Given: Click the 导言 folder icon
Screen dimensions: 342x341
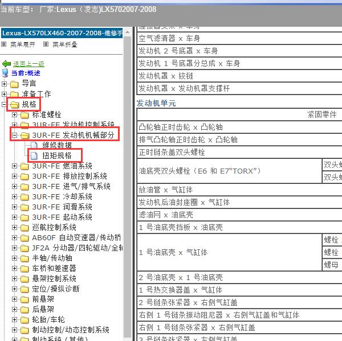Looking at the screenshot, I should (x=14, y=84).
